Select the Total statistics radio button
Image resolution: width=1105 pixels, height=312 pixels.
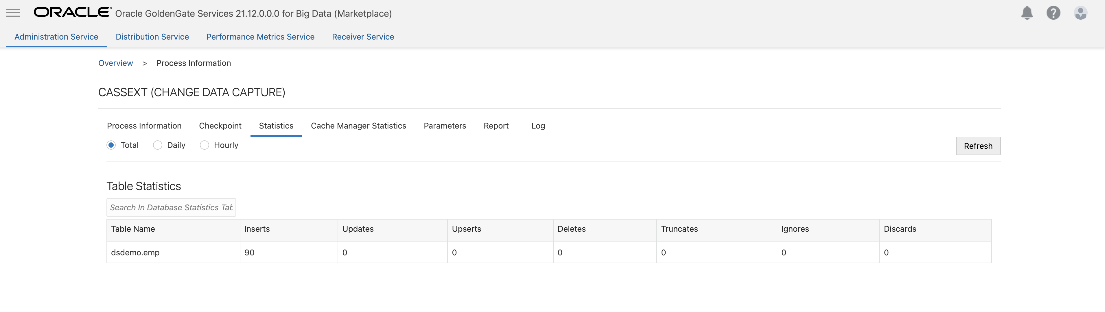click(111, 145)
